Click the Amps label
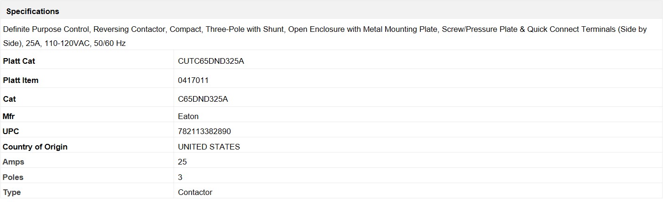The width and height of the screenshot is (663, 202). [x=13, y=162]
